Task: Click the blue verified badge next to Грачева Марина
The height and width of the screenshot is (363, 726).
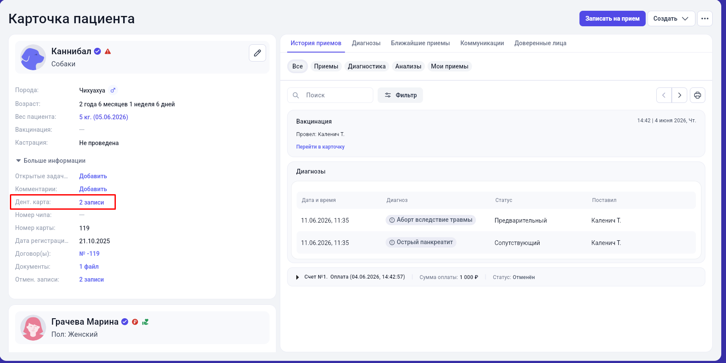Action: click(125, 322)
